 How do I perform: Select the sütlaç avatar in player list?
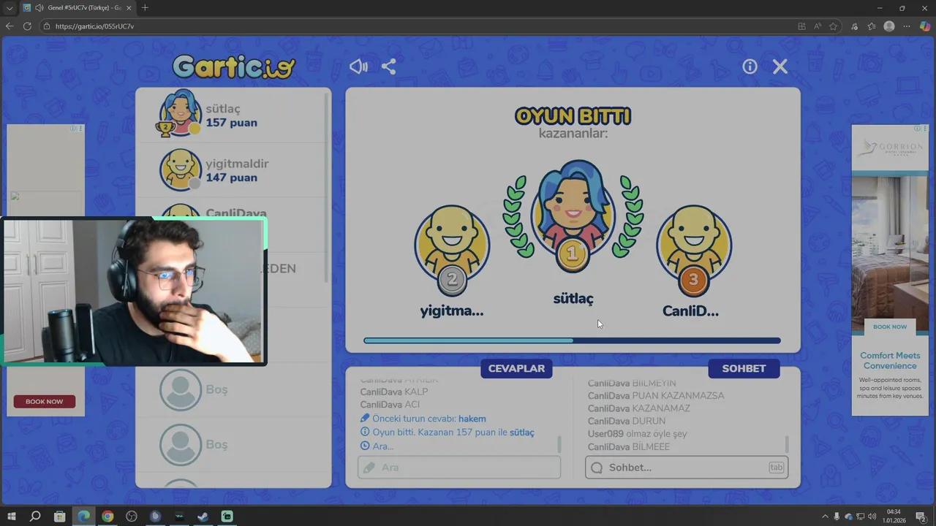[180, 113]
